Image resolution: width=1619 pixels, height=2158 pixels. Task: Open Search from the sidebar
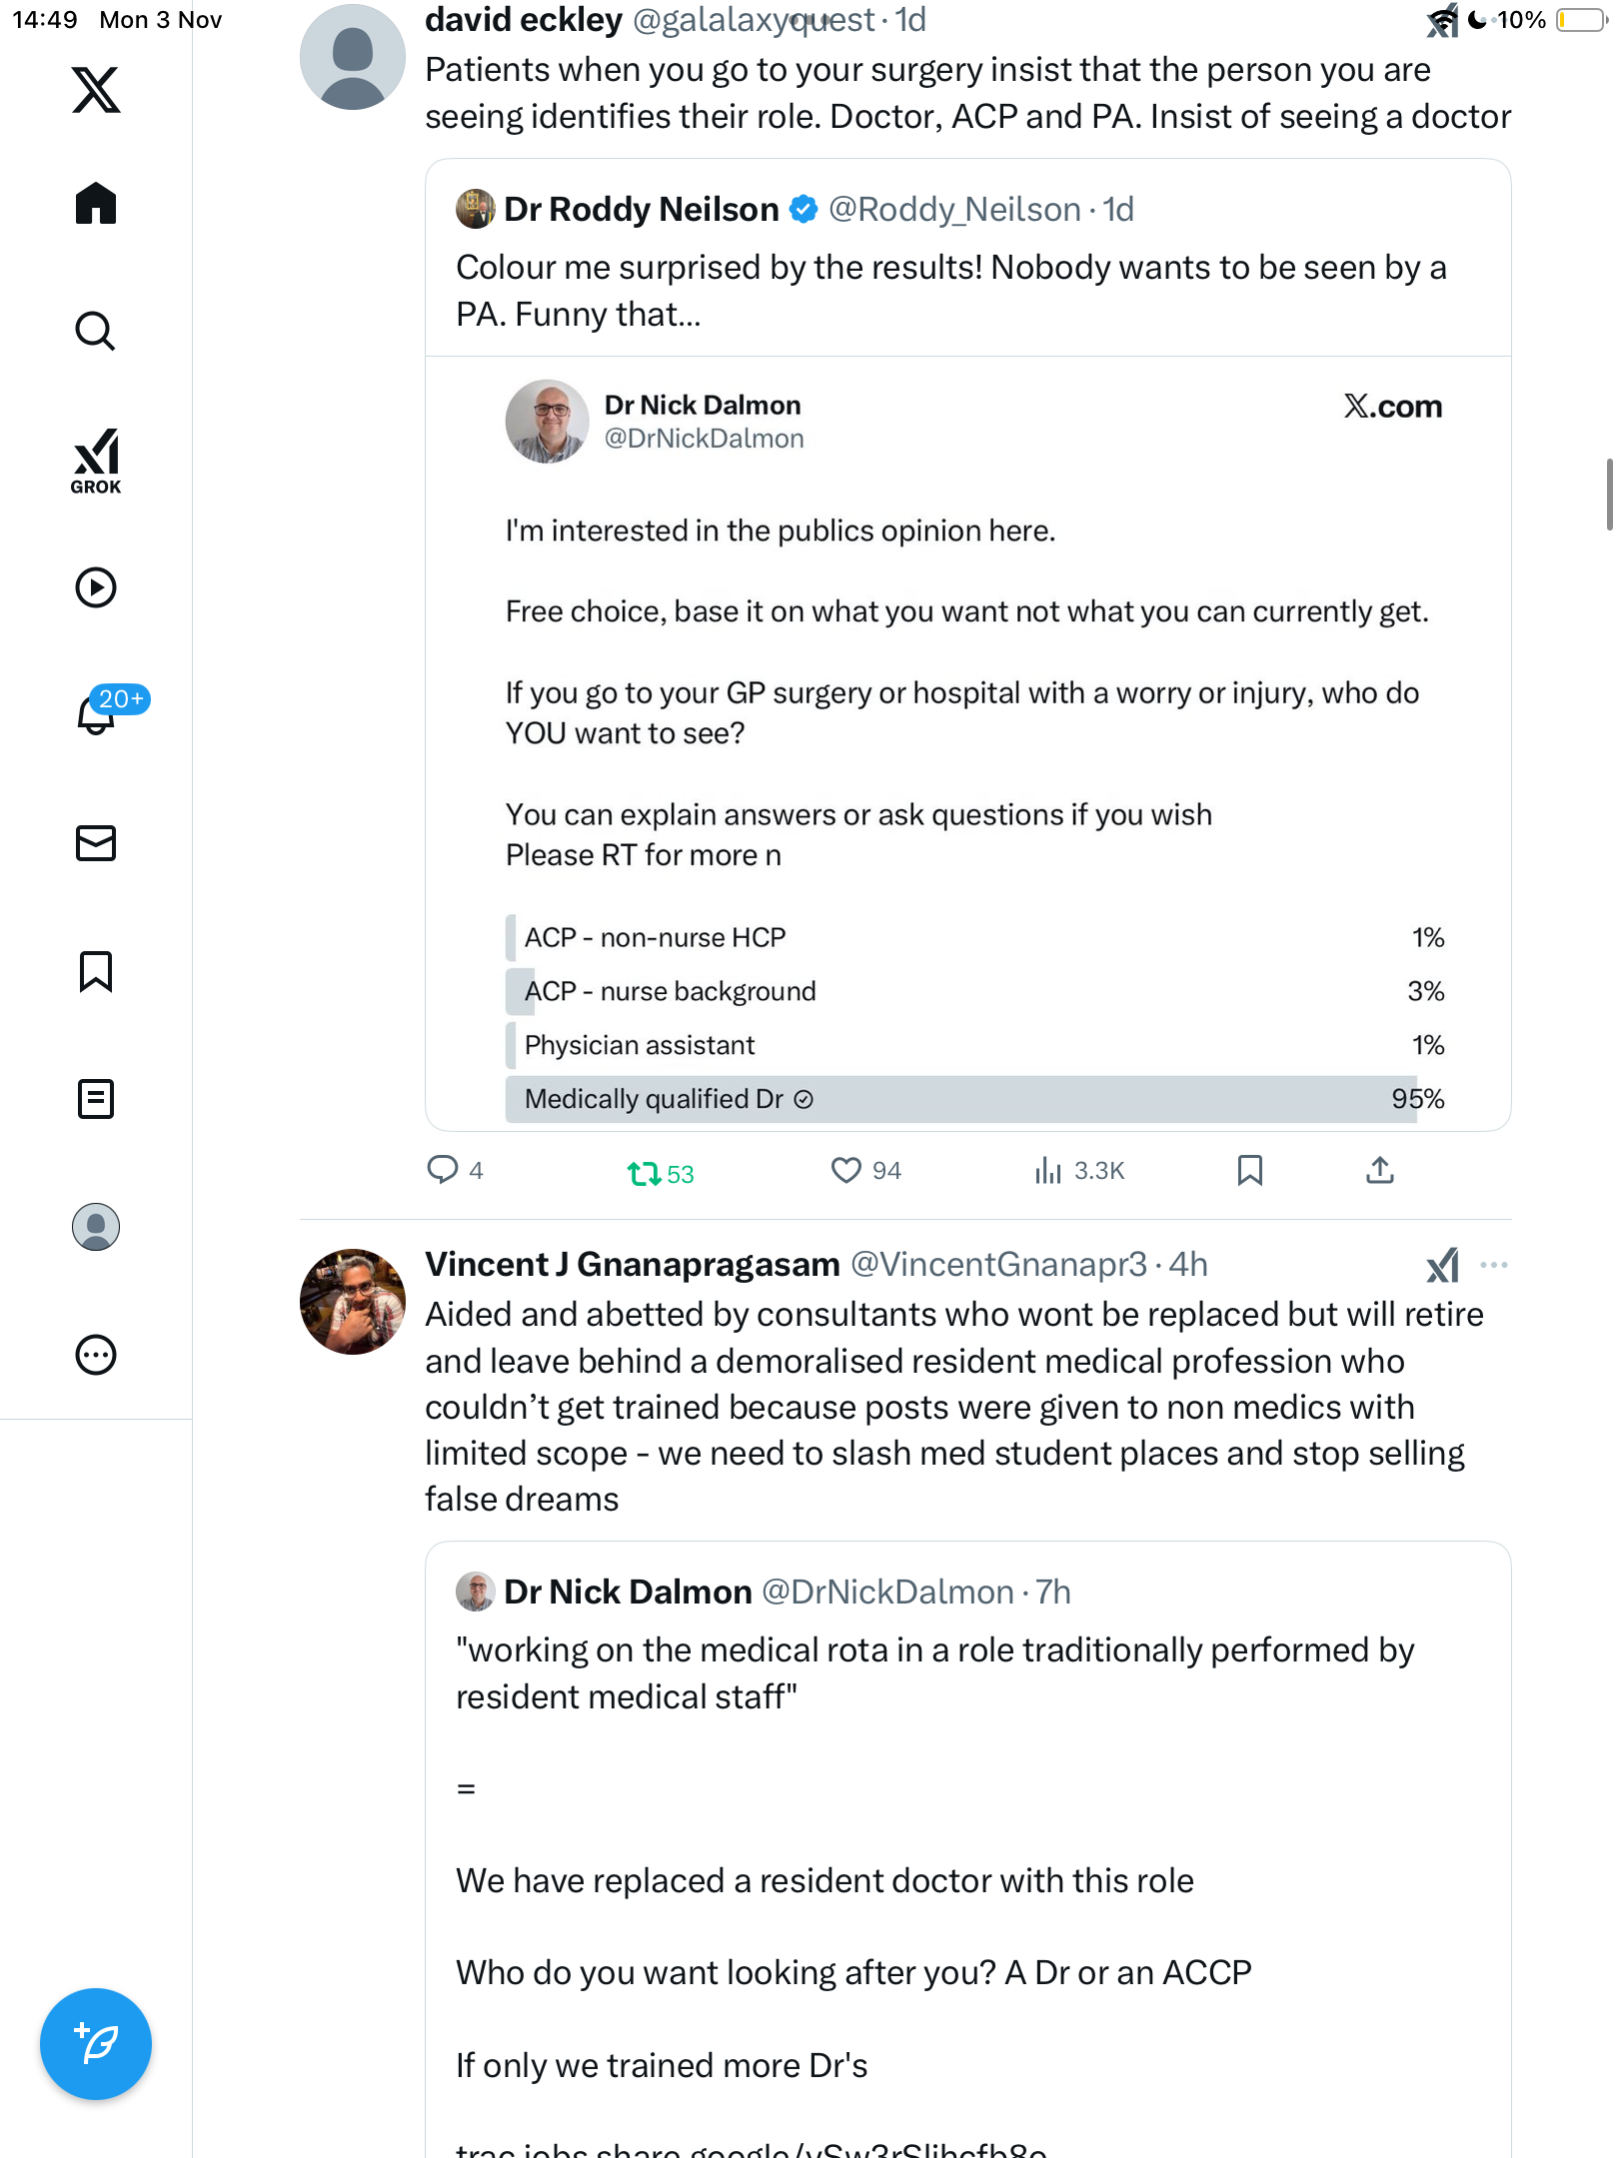click(x=96, y=331)
